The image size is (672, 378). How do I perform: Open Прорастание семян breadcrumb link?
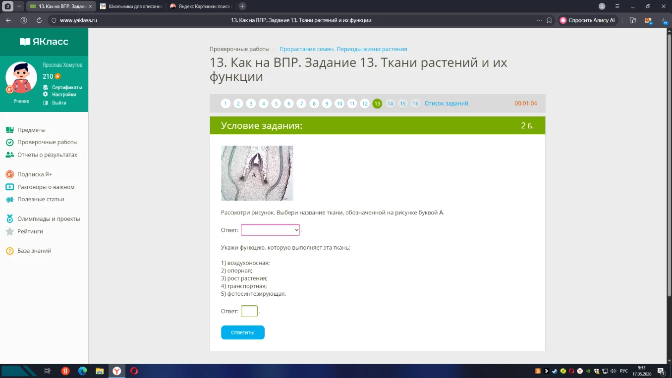pos(343,49)
